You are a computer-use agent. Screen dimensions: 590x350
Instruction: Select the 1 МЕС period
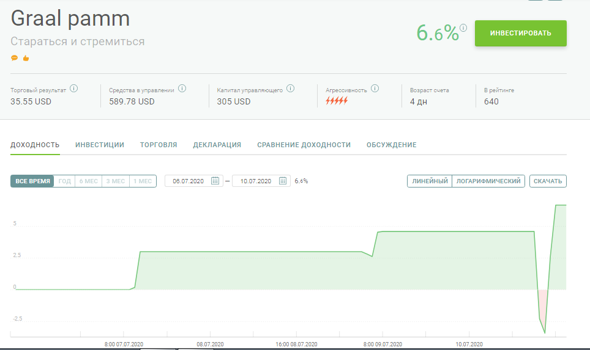pyautogui.click(x=143, y=181)
